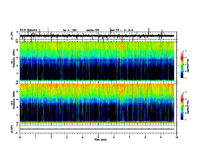This screenshot has width=199, height=154.
Task: Click the time axis tick label "4"
Action: pyautogui.click(x=83, y=137)
